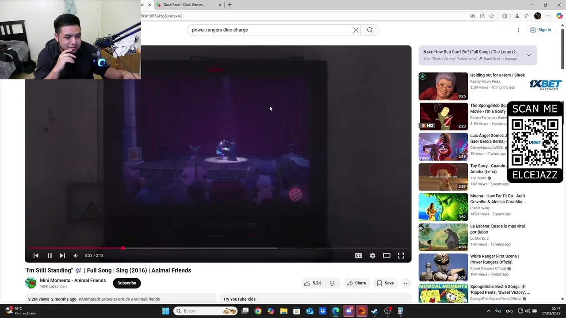The width and height of the screenshot is (566, 318).
Task: Open the weather widget showing 19°C
Action: point(20,311)
